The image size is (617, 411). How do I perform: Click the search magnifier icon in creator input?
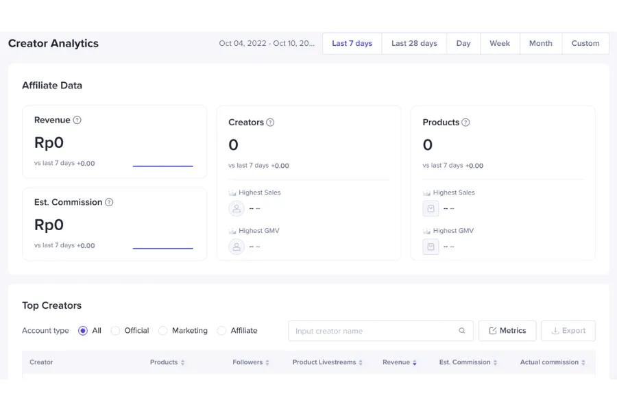(x=462, y=331)
